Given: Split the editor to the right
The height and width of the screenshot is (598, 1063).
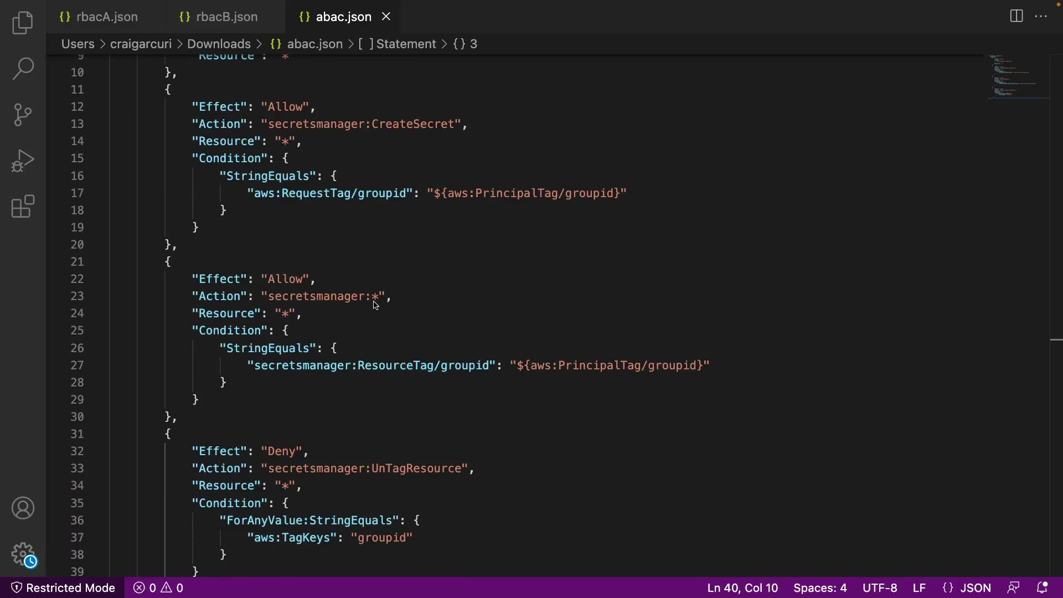Looking at the screenshot, I should tap(1016, 16).
